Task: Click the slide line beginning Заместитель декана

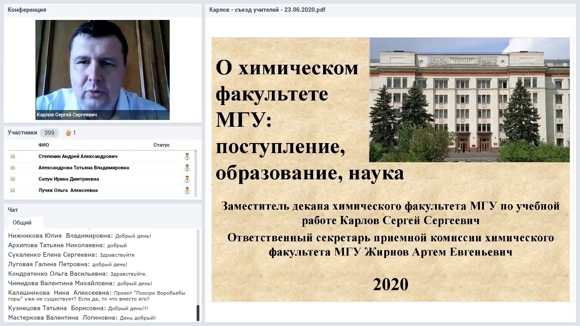Action: (391, 213)
